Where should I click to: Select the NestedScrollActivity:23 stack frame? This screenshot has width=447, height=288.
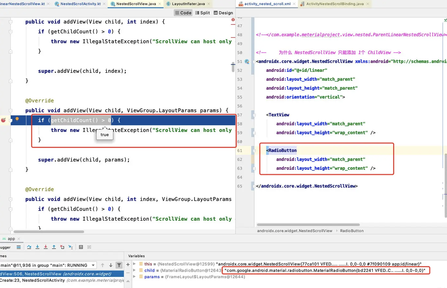[62, 280]
